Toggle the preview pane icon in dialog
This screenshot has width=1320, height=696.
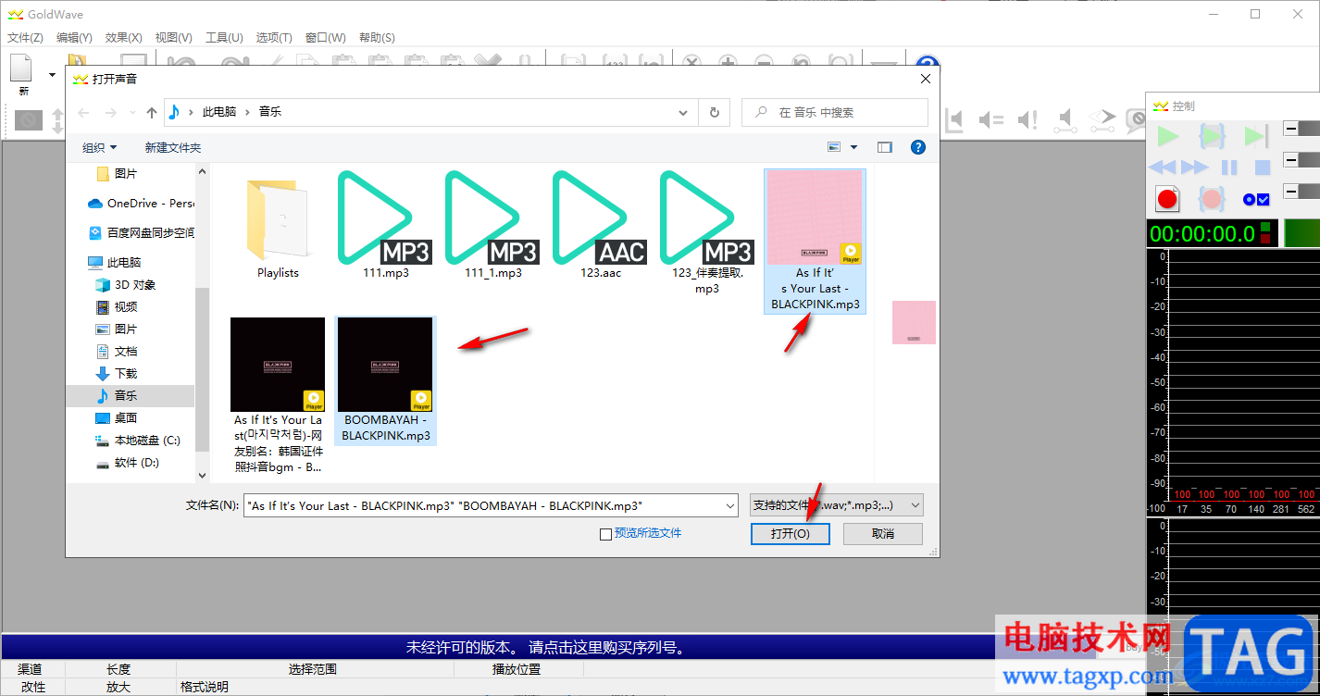885,147
